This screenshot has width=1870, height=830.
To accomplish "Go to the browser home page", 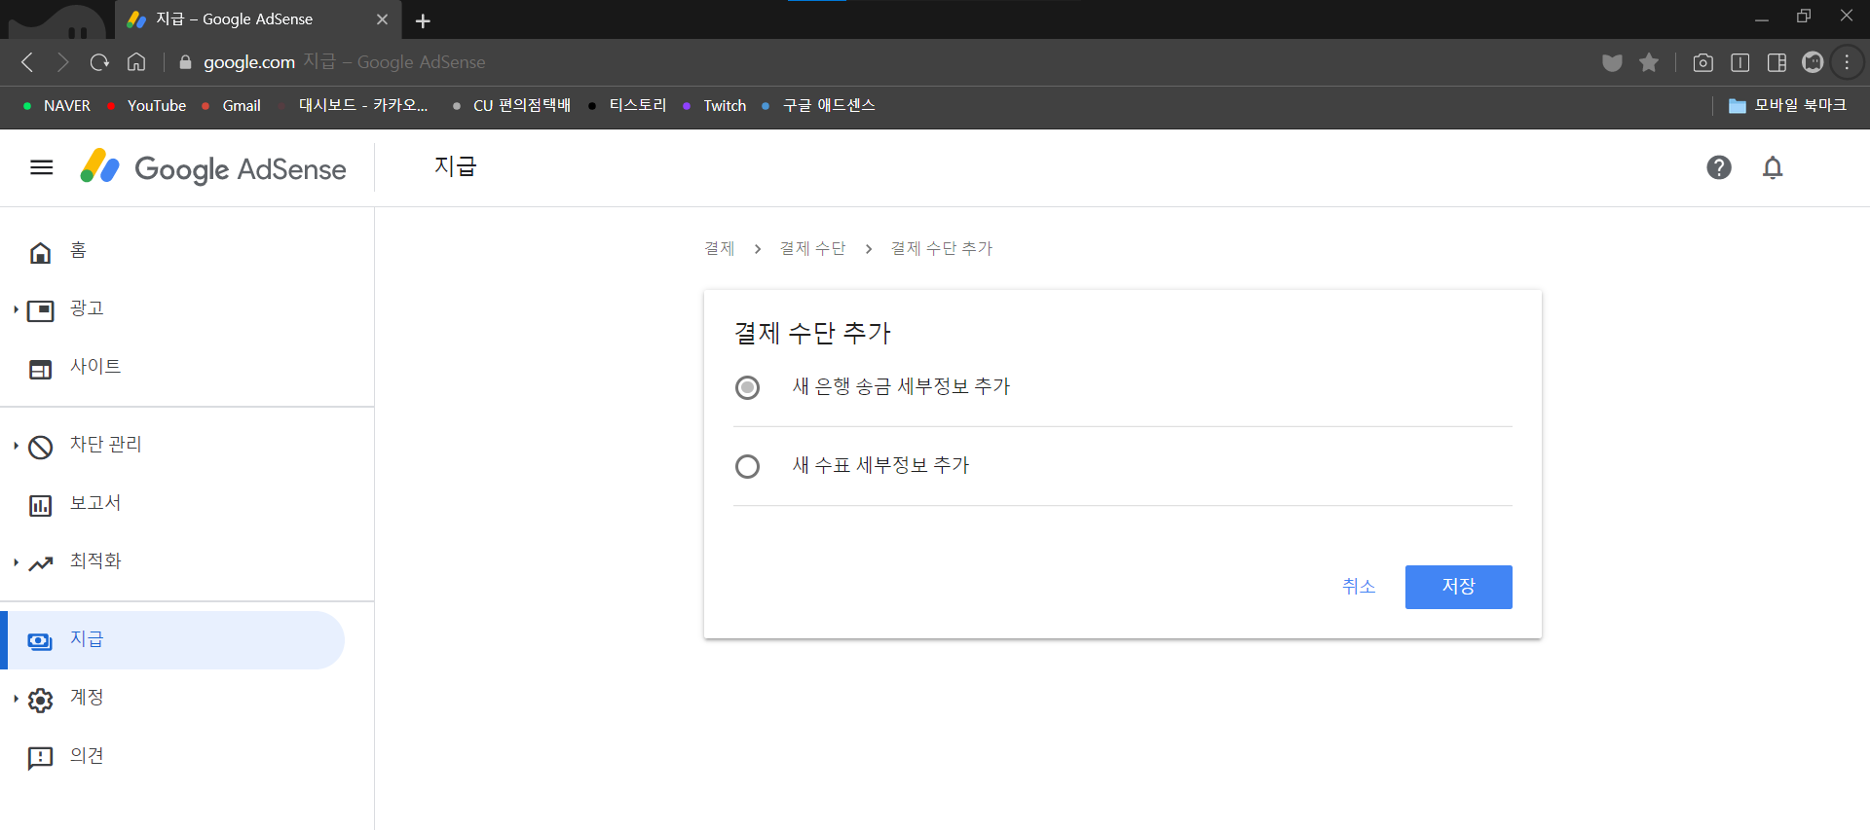I will click(136, 62).
